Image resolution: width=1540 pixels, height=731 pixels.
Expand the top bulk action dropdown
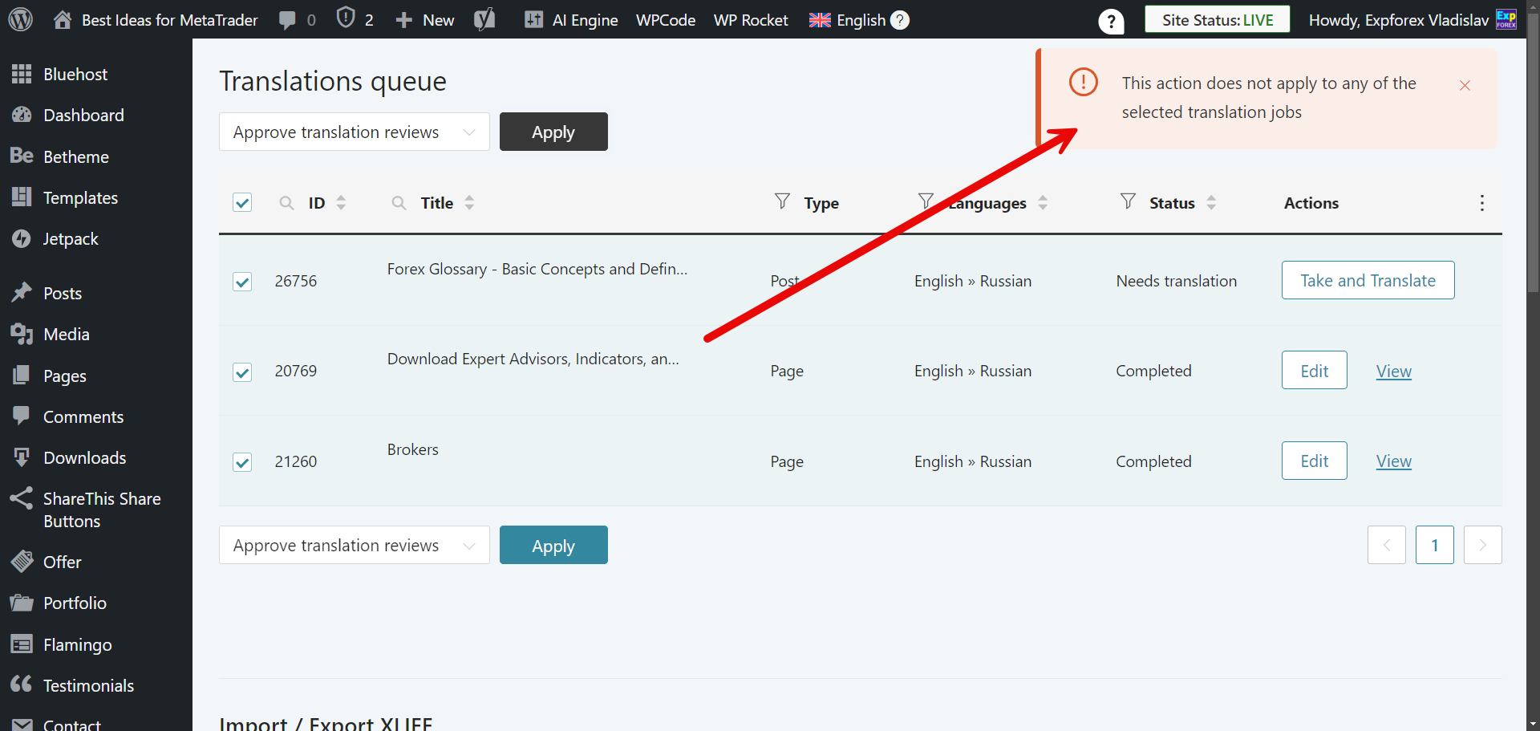(354, 132)
